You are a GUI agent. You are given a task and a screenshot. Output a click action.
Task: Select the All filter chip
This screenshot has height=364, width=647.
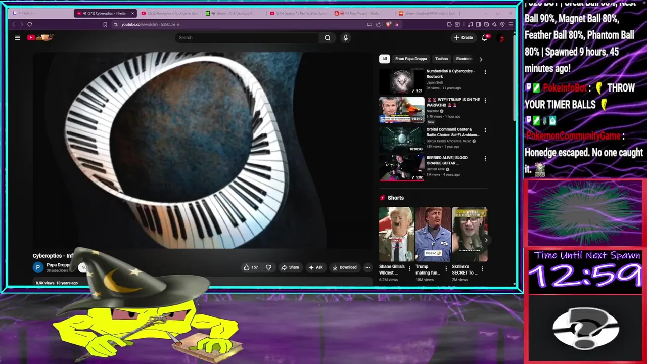[x=384, y=59]
